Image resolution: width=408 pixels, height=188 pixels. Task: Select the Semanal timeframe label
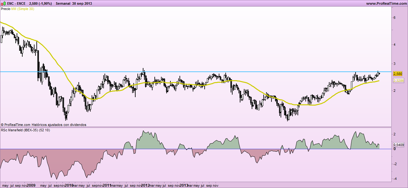click(63, 3)
